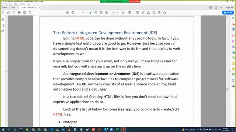Open the Sign document tool
236x132 pixels.
(x=148, y=13)
